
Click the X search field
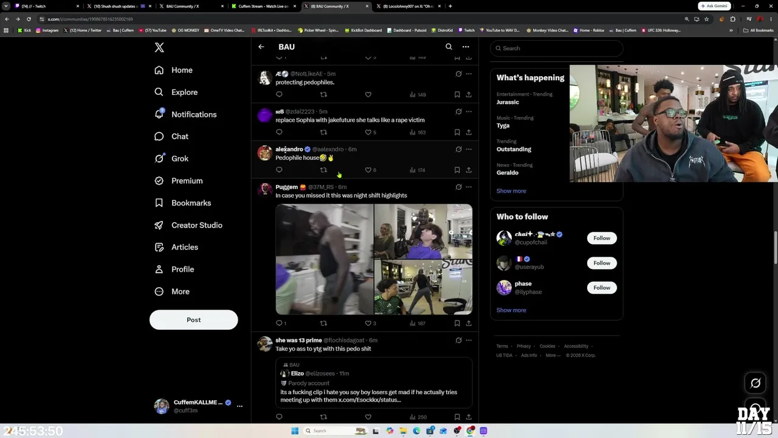(x=557, y=48)
